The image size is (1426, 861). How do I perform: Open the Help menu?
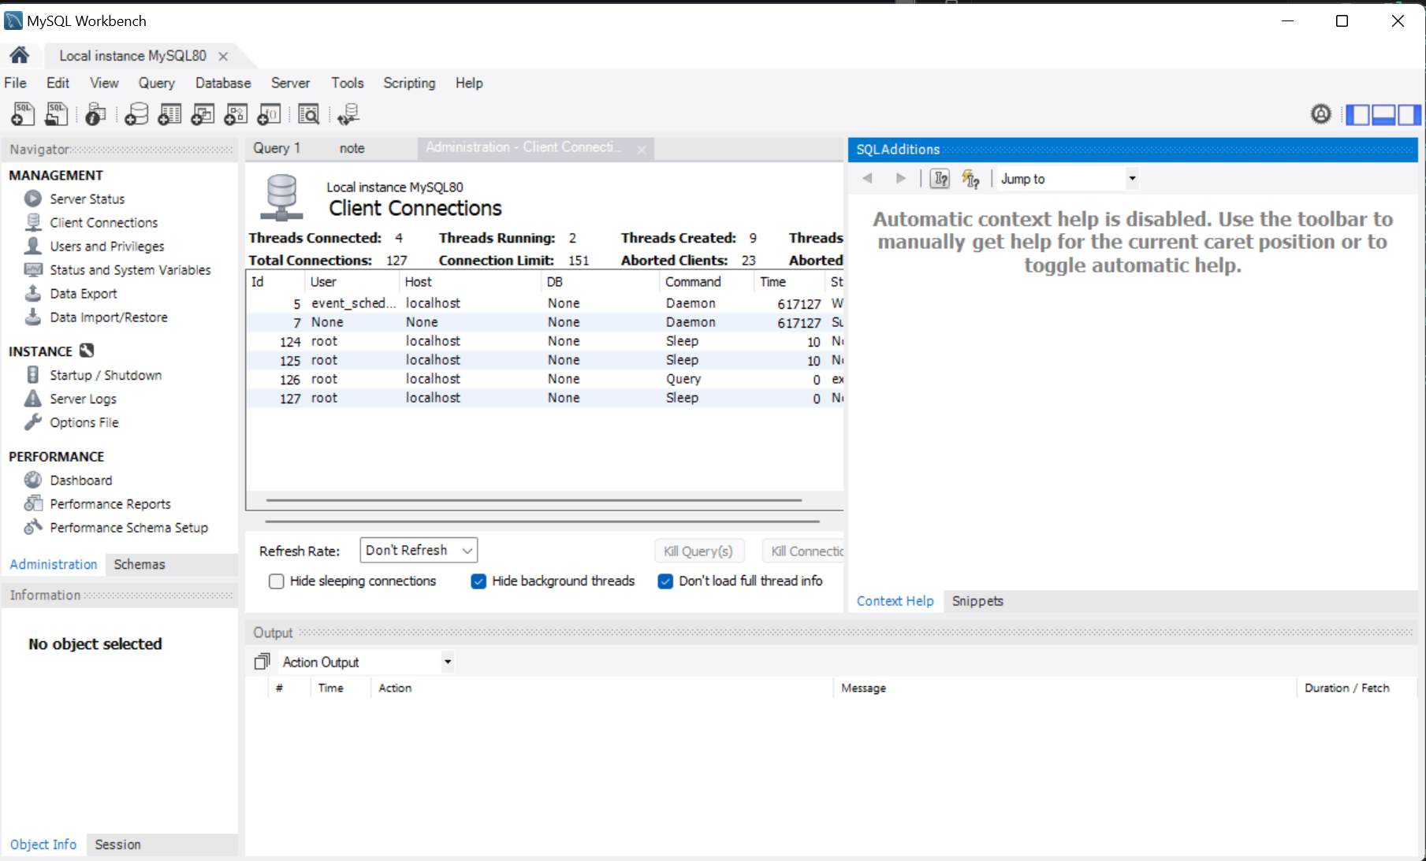point(469,83)
